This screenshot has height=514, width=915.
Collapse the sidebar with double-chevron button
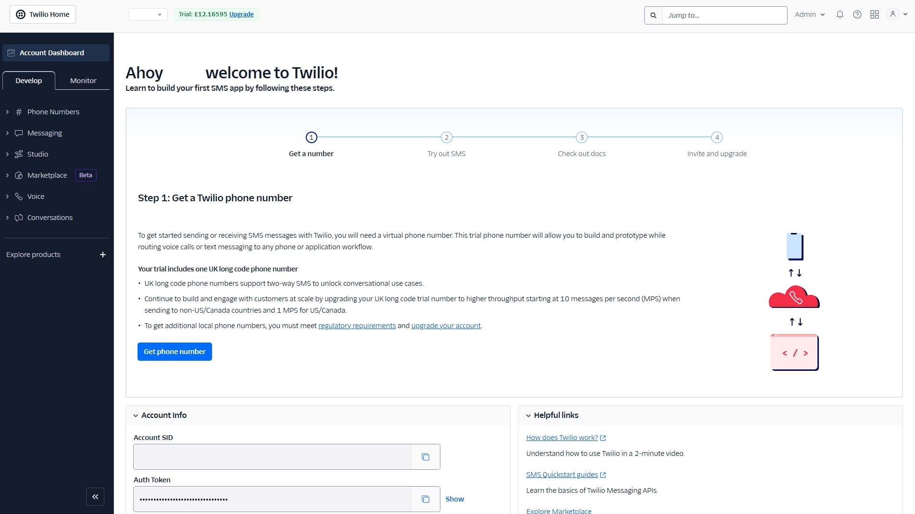(95, 497)
